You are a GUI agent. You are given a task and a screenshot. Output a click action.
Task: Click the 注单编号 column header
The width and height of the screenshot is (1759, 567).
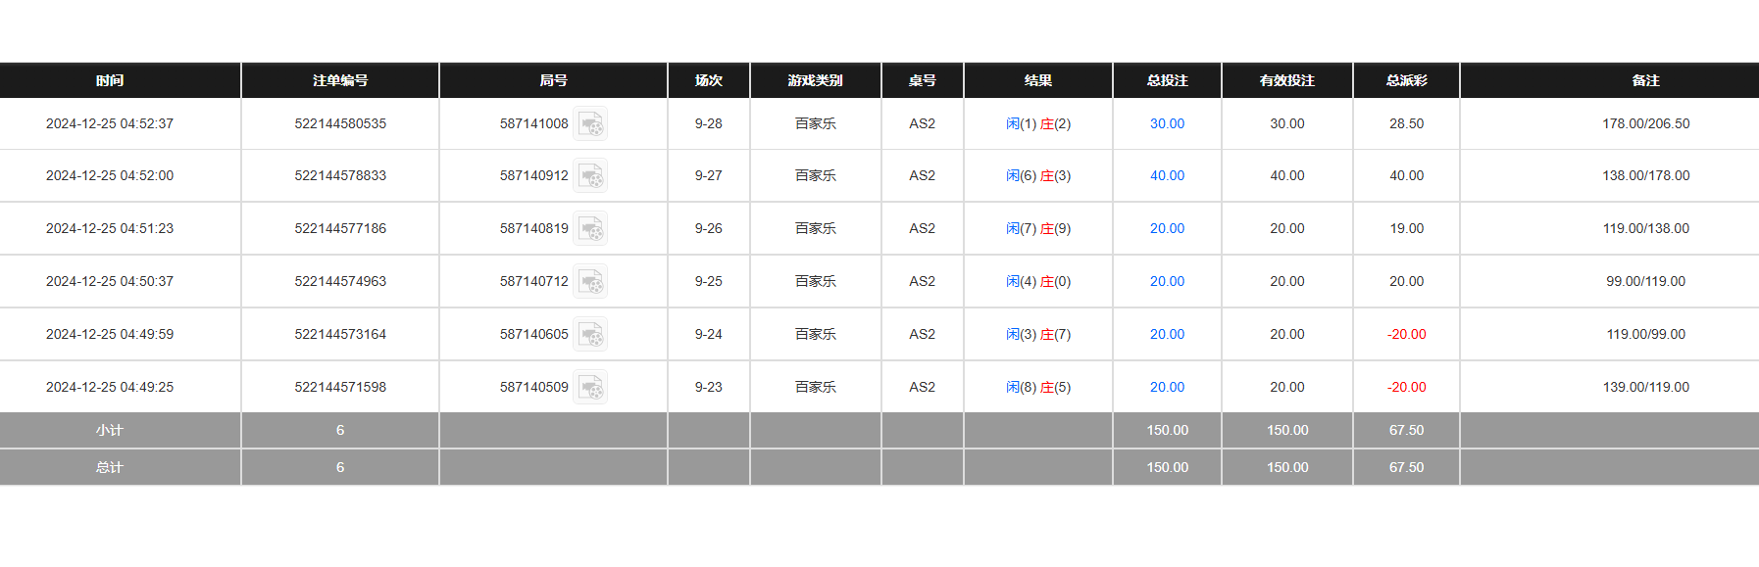point(340,80)
